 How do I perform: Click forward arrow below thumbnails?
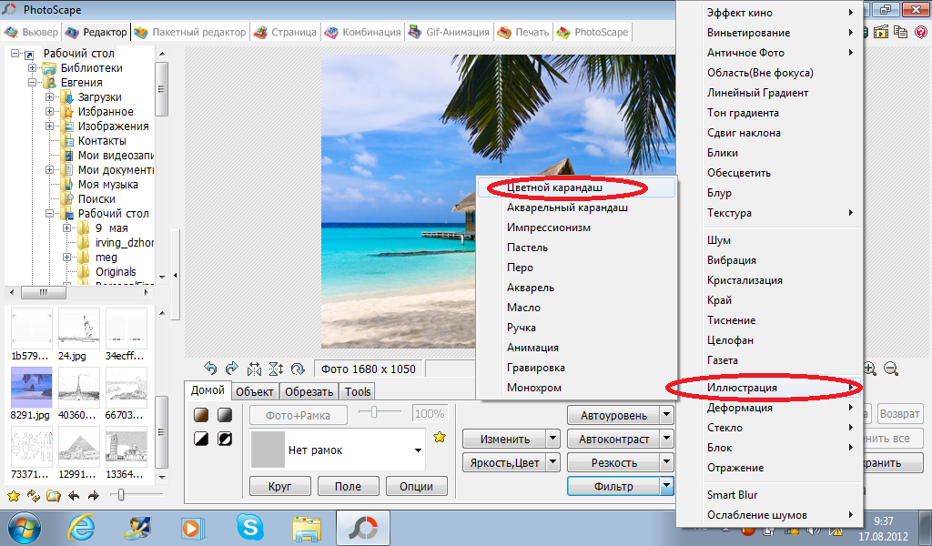94,496
